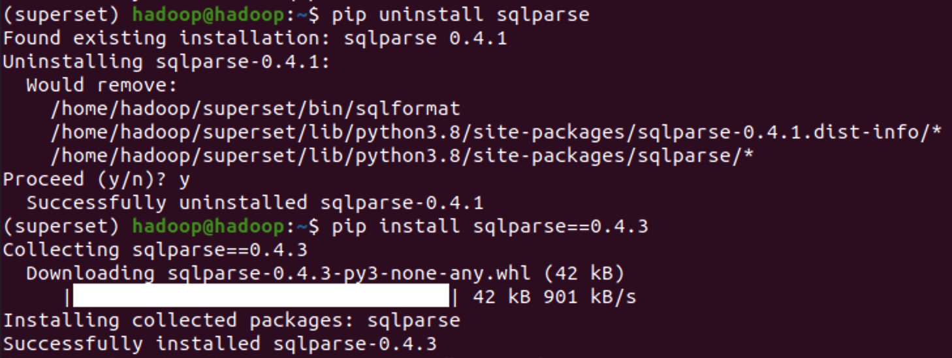Click the white download progress bar

[x=261, y=297]
